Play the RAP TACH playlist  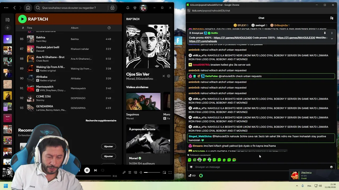(x=23, y=19)
